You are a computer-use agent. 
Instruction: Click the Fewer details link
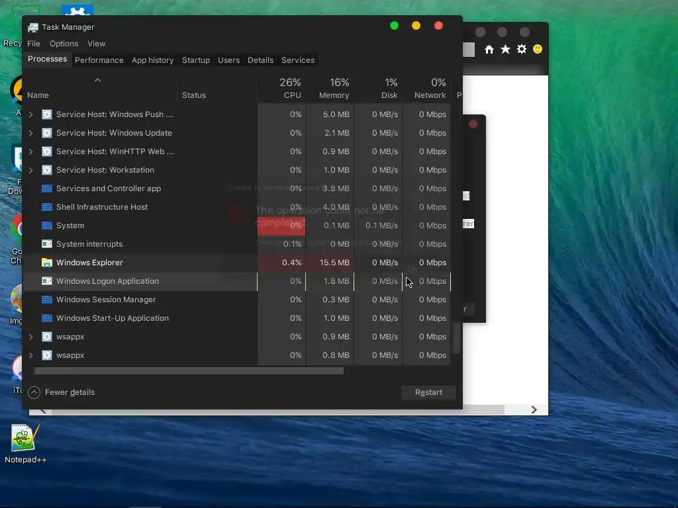pos(70,392)
